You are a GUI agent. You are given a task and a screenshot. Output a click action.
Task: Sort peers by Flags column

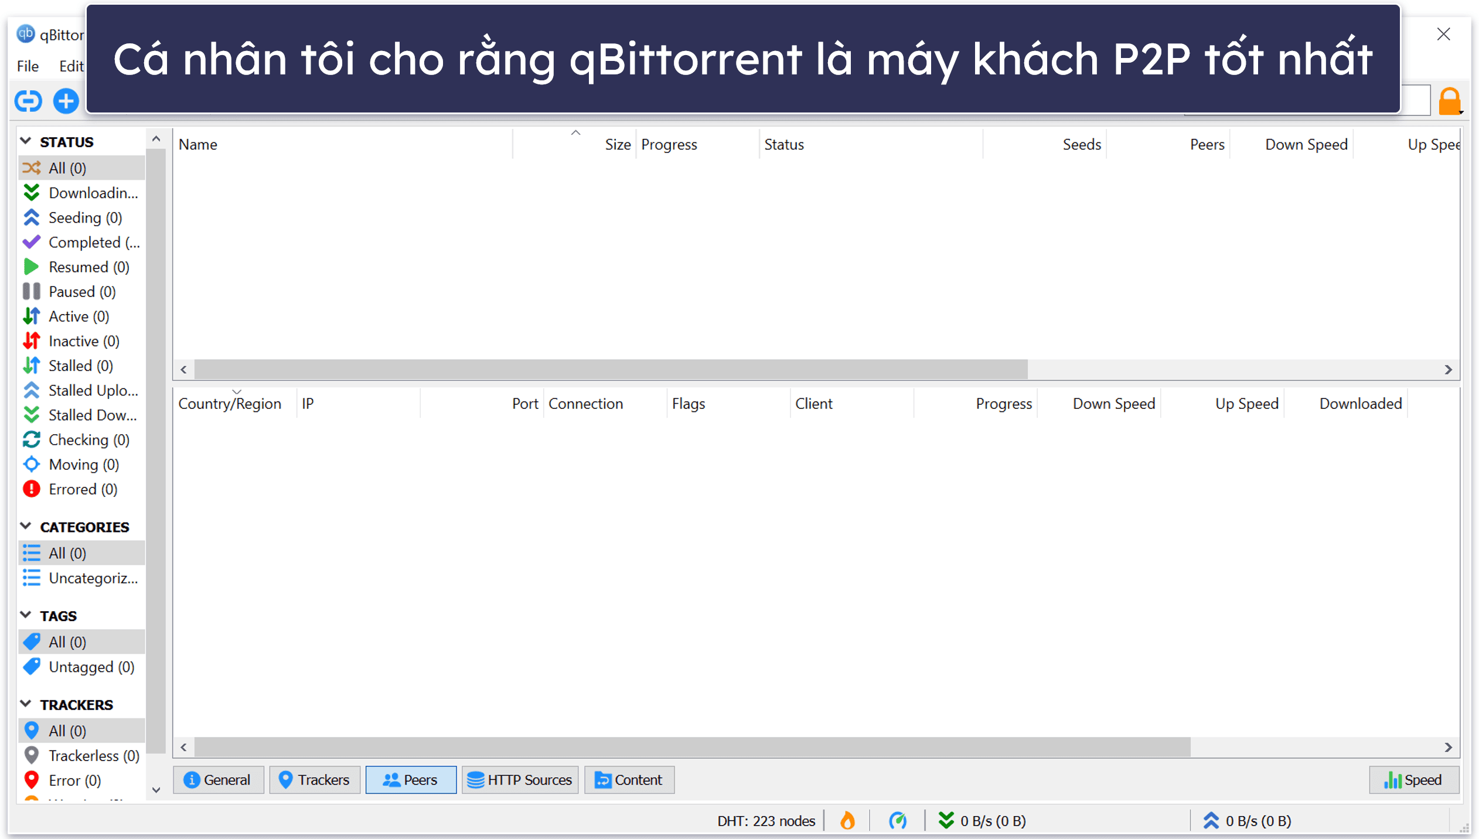tap(728, 403)
